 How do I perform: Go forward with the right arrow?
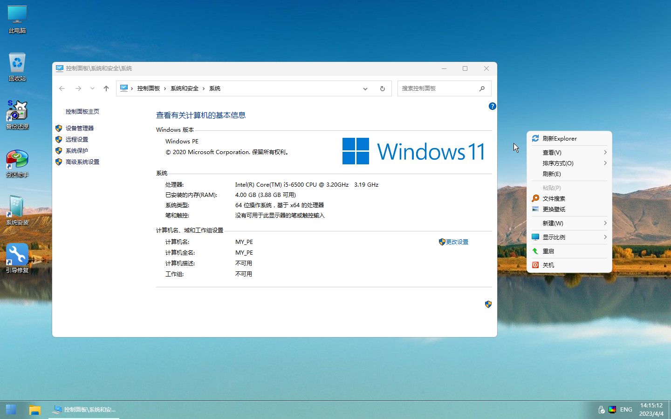(x=78, y=88)
